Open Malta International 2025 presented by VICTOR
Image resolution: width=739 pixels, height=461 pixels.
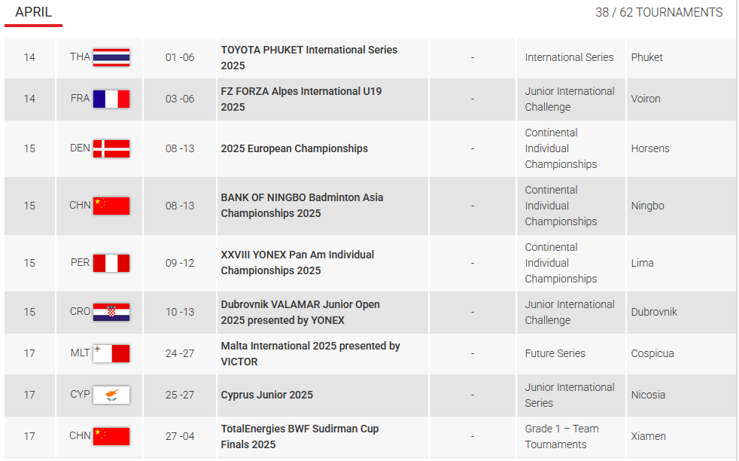pyautogui.click(x=310, y=354)
